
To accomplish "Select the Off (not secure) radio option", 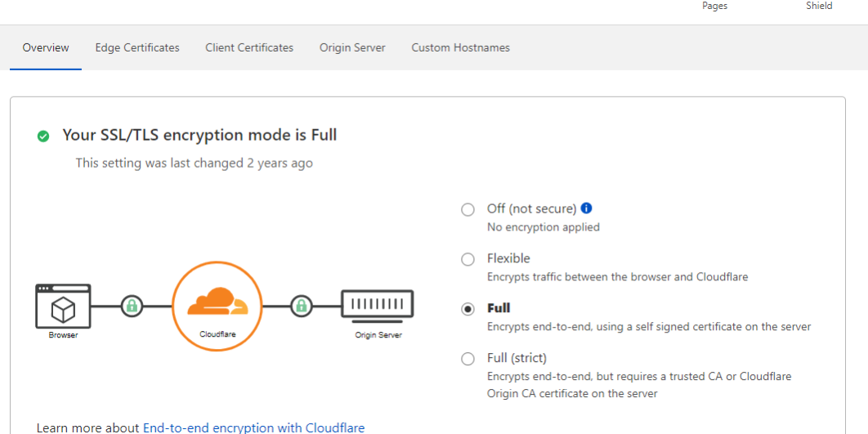I will (x=468, y=209).
